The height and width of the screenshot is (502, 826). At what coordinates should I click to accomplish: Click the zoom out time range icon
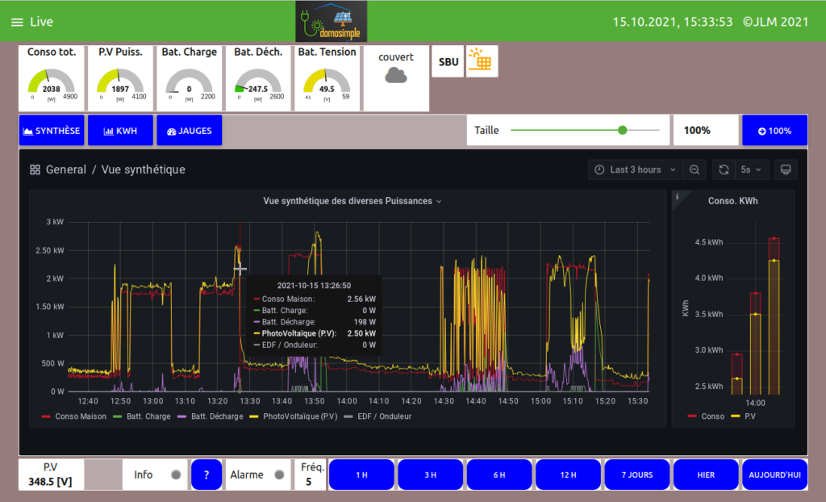coord(694,169)
